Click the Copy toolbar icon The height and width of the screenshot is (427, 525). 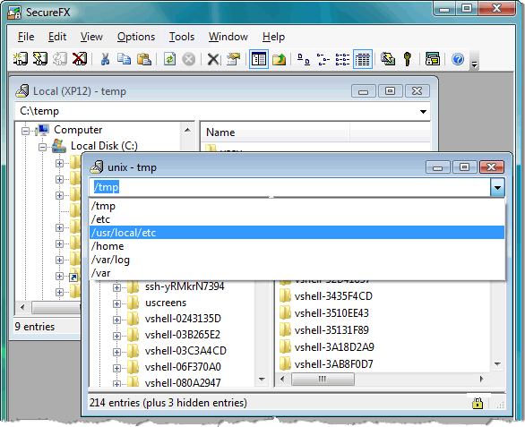click(125, 59)
